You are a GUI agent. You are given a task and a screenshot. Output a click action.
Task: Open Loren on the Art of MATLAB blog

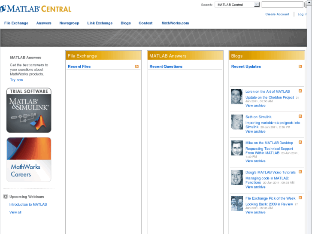tap(267, 91)
